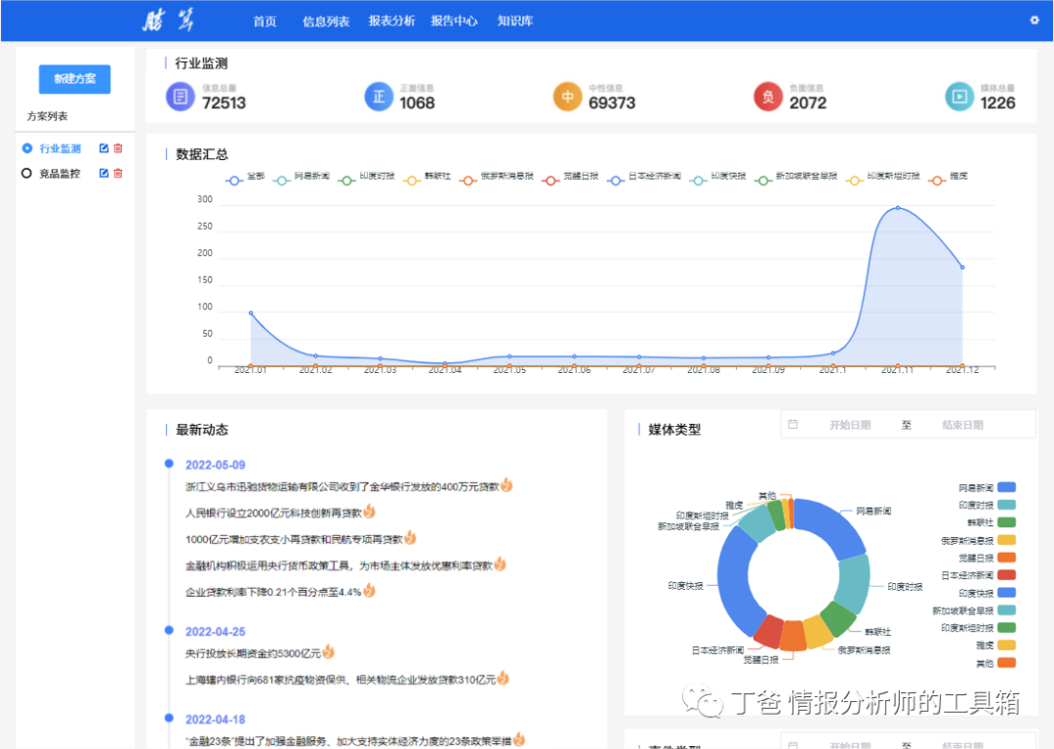Click the 胜算 logo in header
This screenshot has height=749, width=1054.
[168, 21]
